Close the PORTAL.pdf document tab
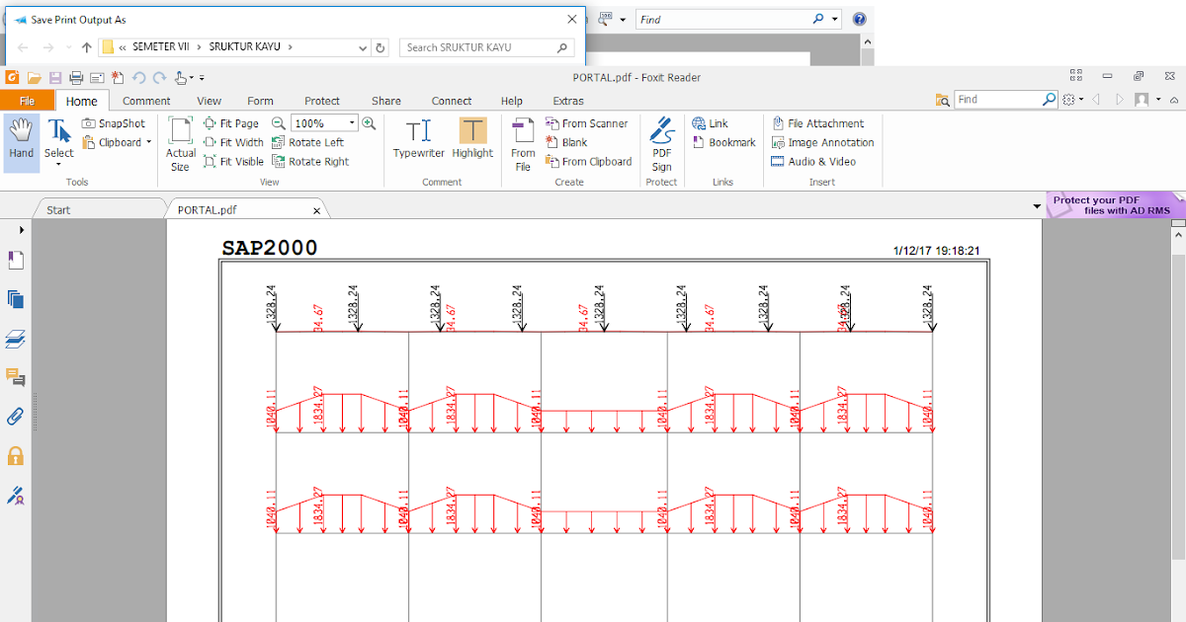This screenshot has height=622, width=1186. tap(316, 210)
